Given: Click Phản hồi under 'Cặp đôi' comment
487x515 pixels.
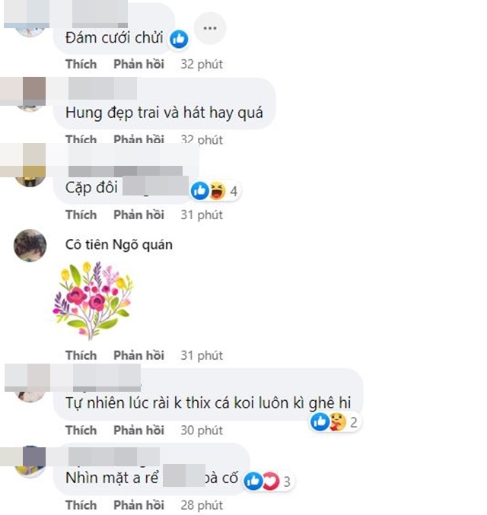Looking at the screenshot, I should [138, 215].
